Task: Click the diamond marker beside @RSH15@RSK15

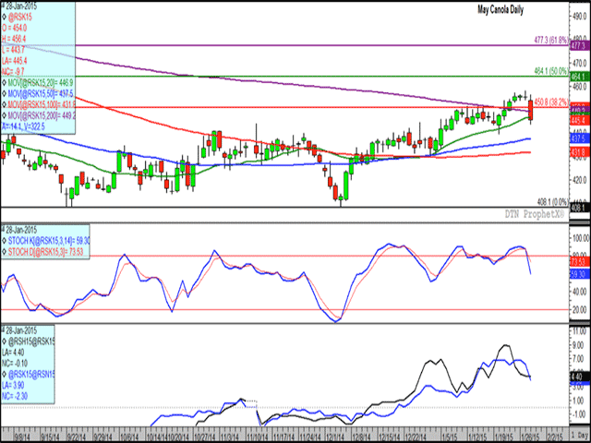Action: (4, 341)
